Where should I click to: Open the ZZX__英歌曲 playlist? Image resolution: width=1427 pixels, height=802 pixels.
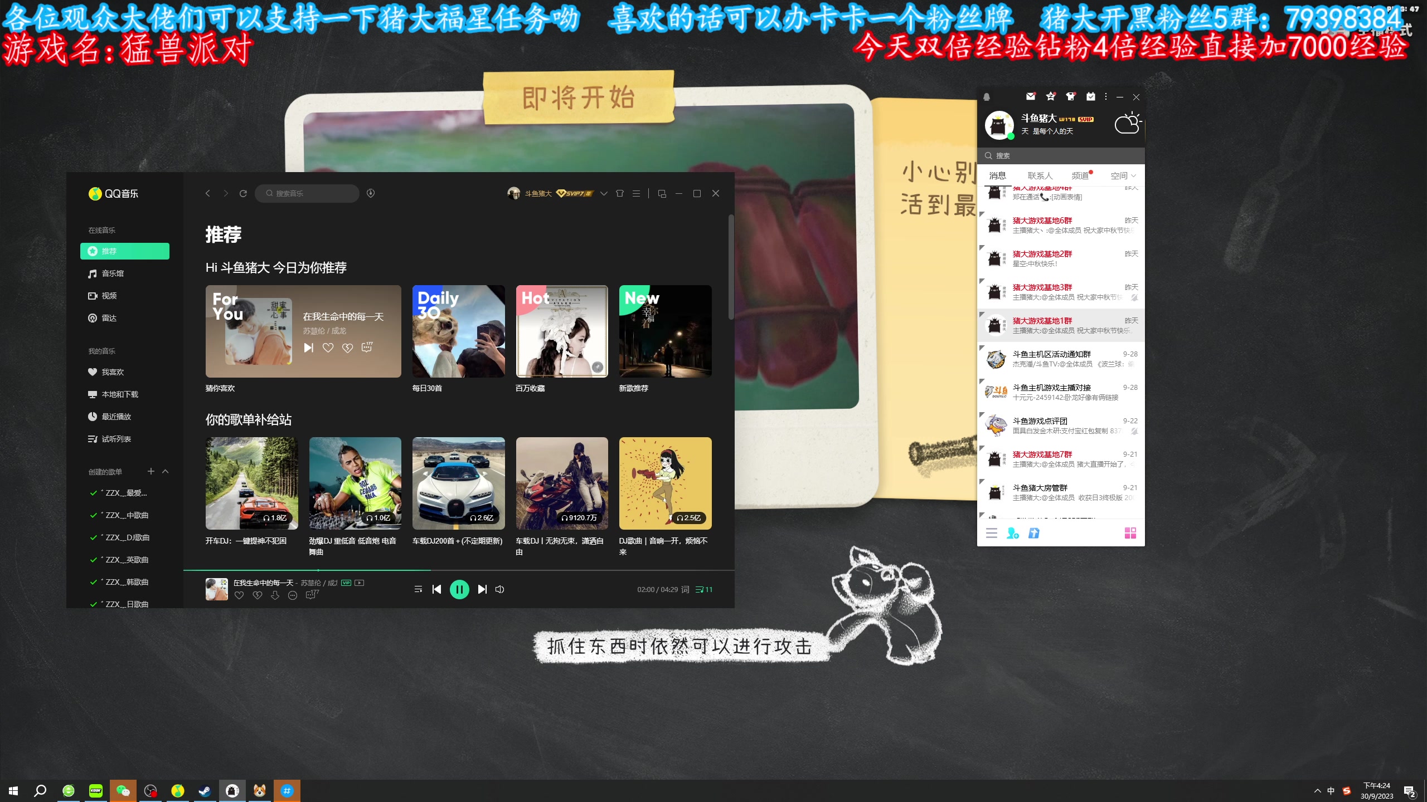(125, 560)
